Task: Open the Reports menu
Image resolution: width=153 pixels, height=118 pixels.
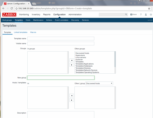Action: click(x=47, y=14)
